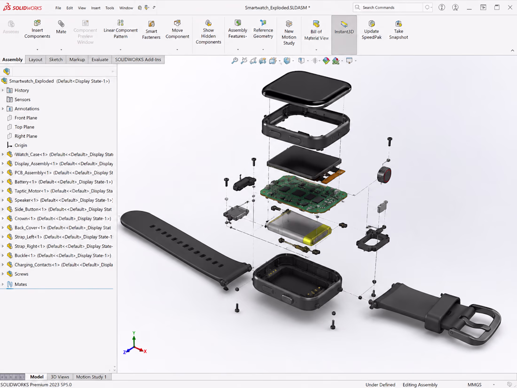Expand the History tree node
517x388 pixels.
coord(3,90)
